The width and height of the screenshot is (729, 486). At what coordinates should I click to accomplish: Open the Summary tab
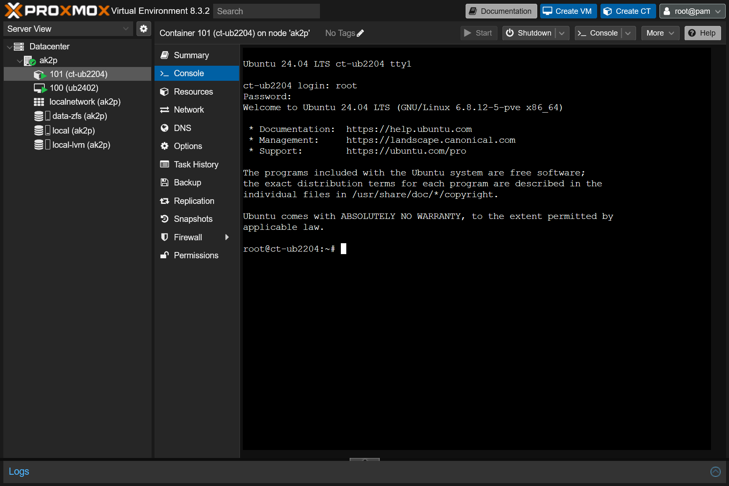click(x=197, y=55)
